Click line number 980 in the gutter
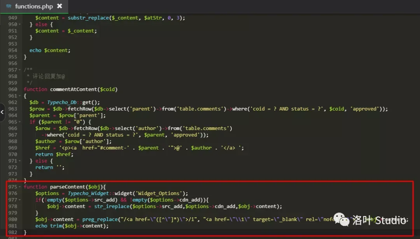This screenshot has width=420, height=239. [x=12, y=220]
